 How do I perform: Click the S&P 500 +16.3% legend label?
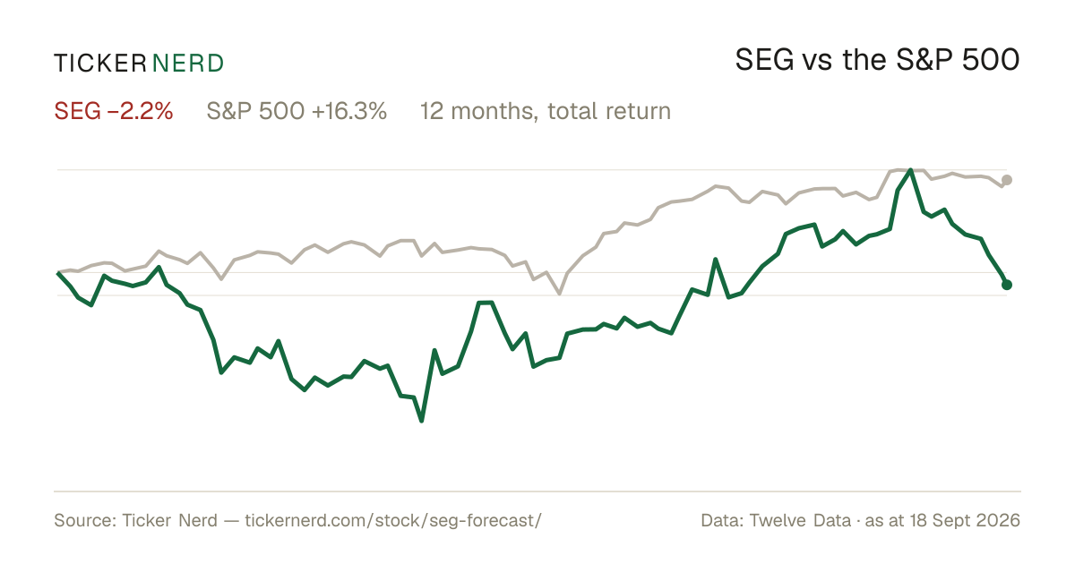tap(297, 112)
